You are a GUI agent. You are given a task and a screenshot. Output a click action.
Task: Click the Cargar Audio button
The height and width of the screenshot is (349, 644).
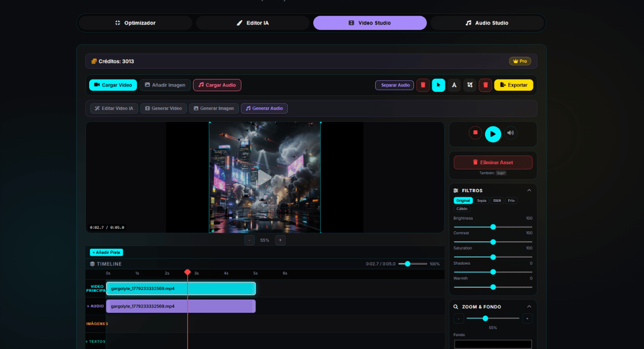[217, 85]
